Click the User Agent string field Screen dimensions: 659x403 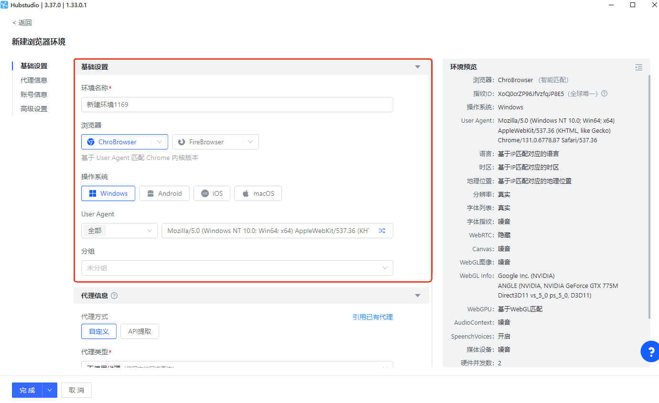[277, 231]
